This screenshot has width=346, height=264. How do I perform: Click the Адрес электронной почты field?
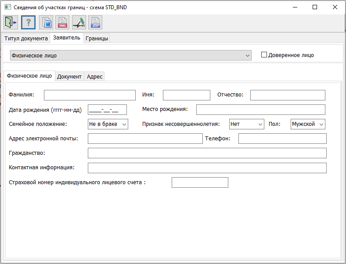click(x=145, y=139)
